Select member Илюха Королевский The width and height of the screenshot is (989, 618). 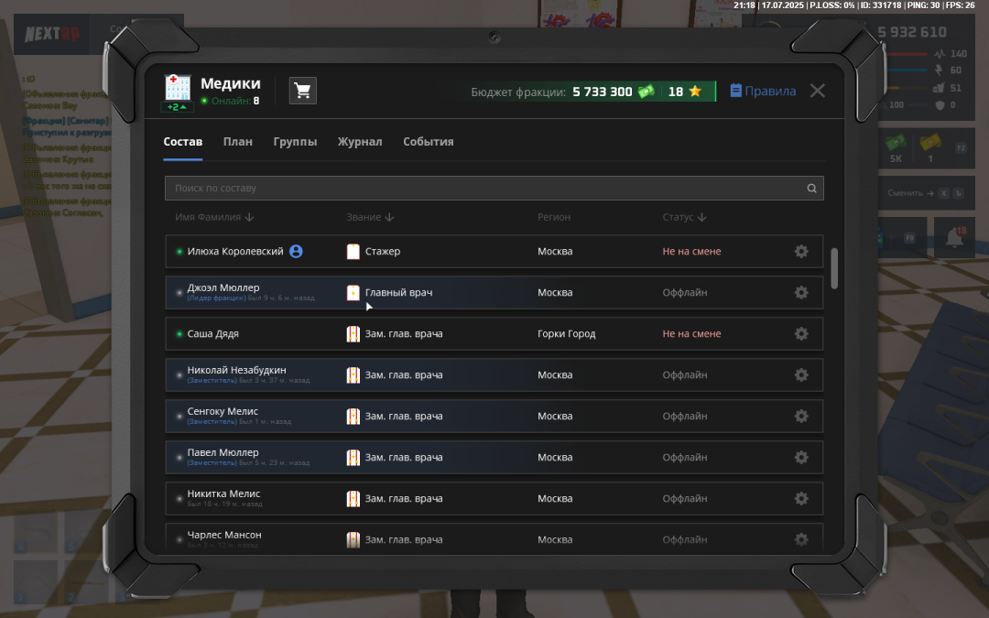pyautogui.click(x=235, y=251)
